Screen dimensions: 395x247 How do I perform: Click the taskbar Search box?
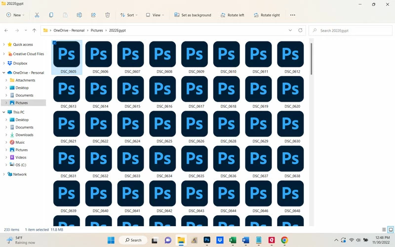coord(133,240)
